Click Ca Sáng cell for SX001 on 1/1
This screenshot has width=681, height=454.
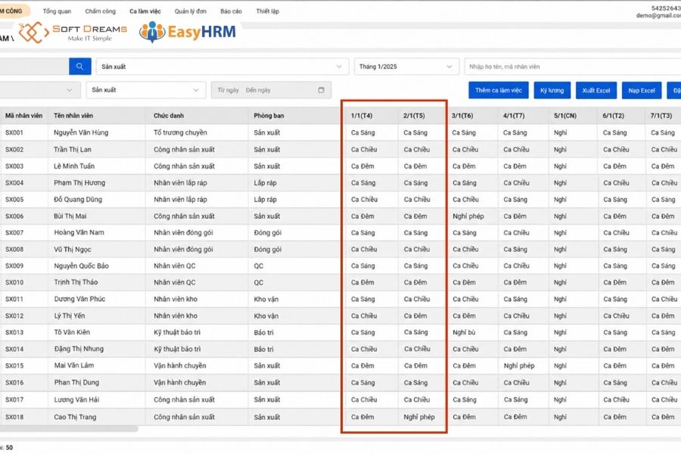click(x=363, y=132)
